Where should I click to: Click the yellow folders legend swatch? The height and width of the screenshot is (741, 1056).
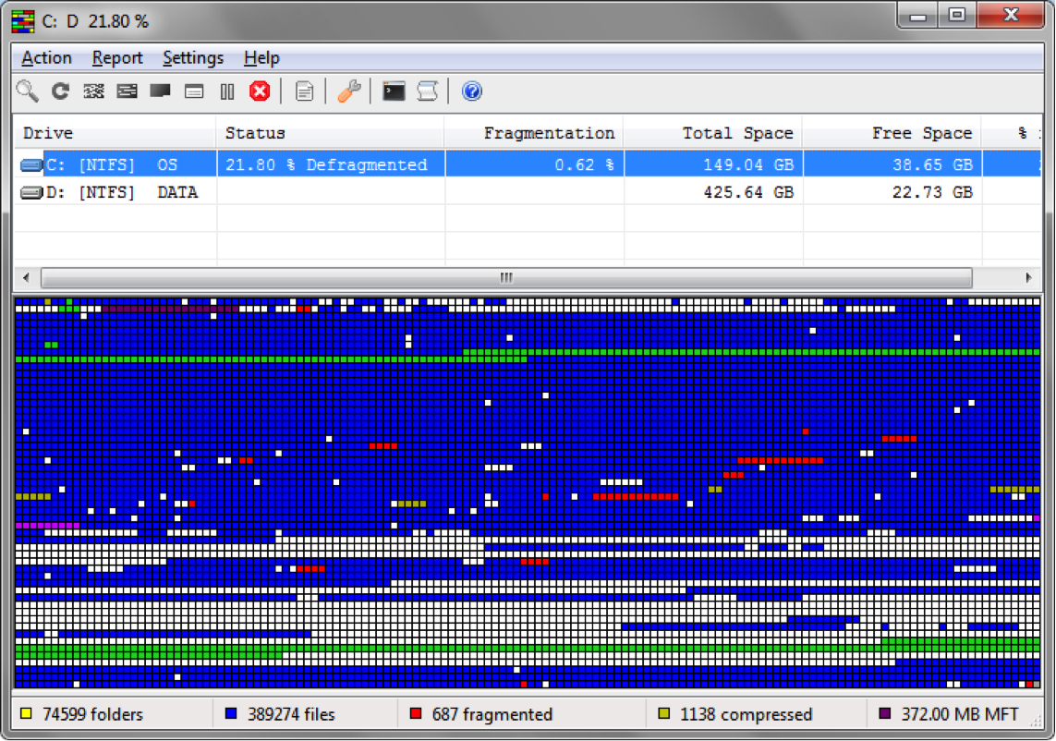coord(26,713)
